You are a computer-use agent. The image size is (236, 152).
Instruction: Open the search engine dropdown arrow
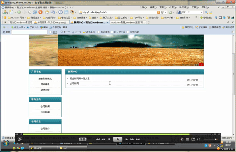(x=202, y=12)
